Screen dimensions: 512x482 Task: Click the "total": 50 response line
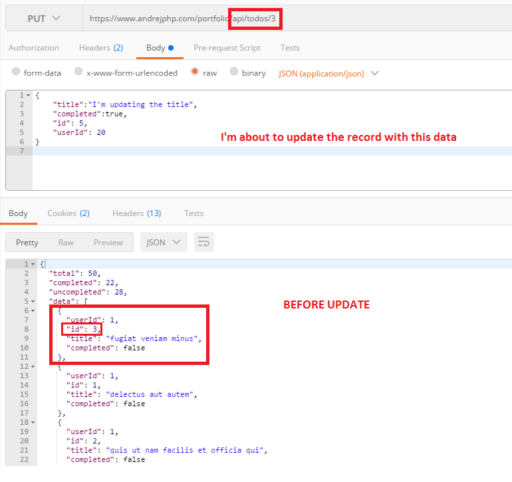tap(74, 273)
